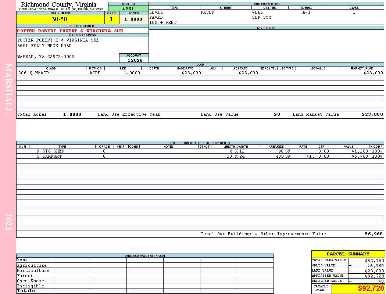
Task: Click the WELL utilities value
Action: click(257, 12)
